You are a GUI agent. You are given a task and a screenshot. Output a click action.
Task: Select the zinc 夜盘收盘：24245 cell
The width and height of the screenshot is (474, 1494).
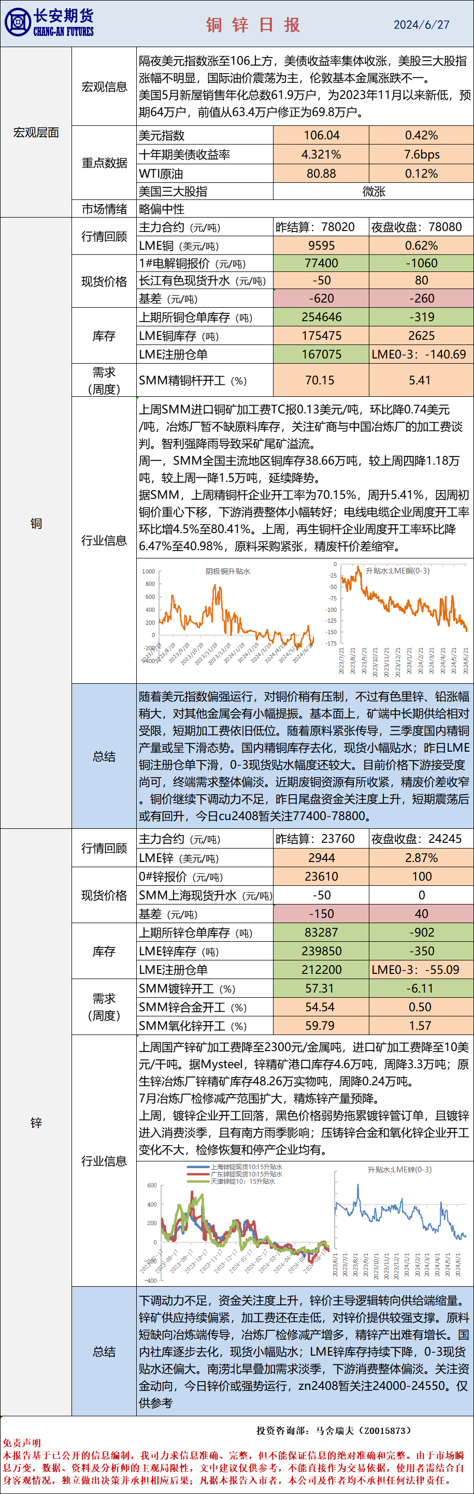tap(421, 839)
